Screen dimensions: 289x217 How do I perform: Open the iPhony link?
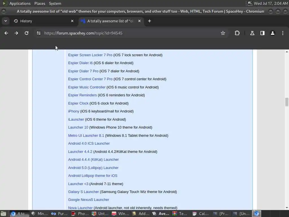(74, 111)
